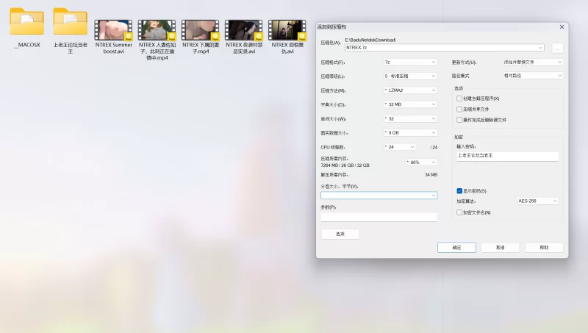Viewport: 588px width, 333px height.
Task: Open the 字典大小 32 MB dropdown
Action: (x=410, y=104)
